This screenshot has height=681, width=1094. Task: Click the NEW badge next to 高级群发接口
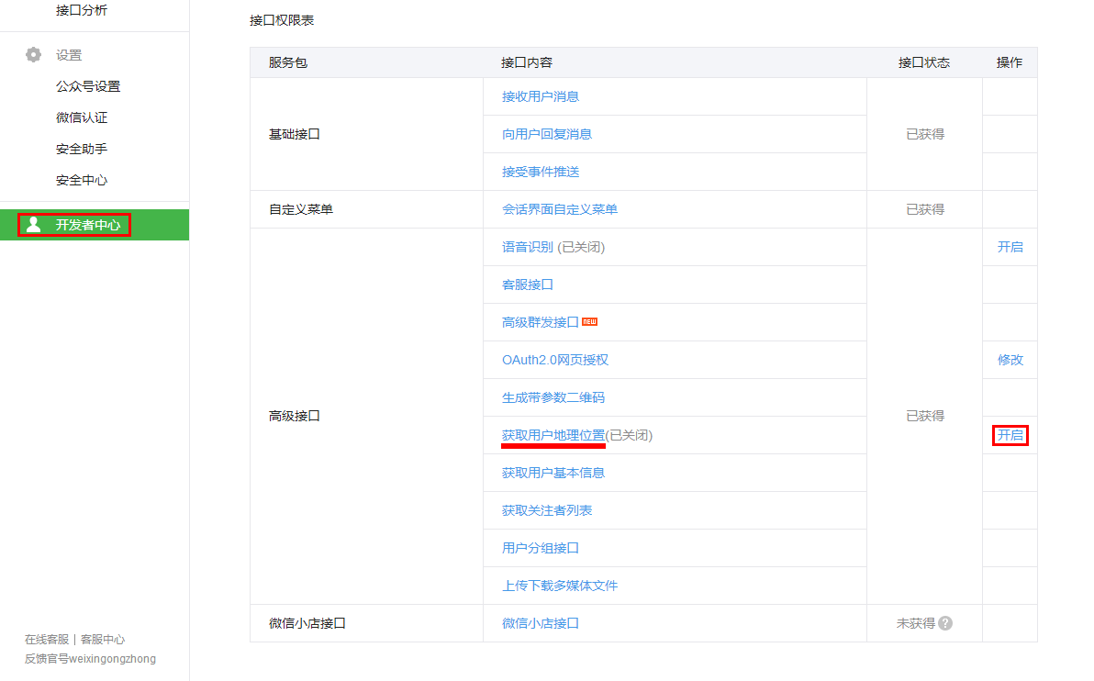(x=590, y=321)
